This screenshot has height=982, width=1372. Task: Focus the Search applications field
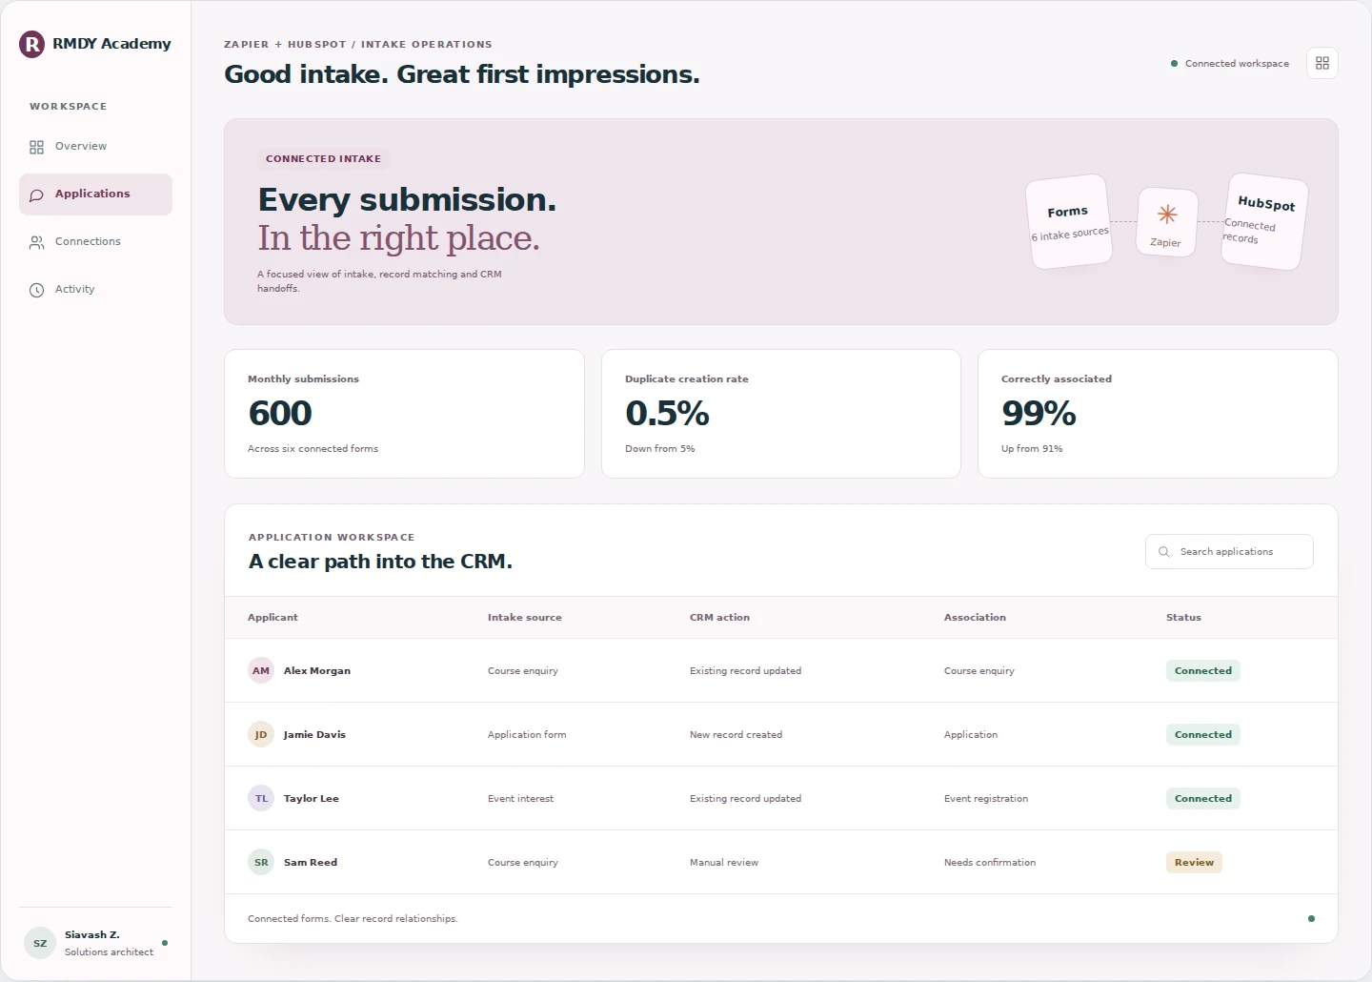pyautogui.click(x=1229, y=552)
